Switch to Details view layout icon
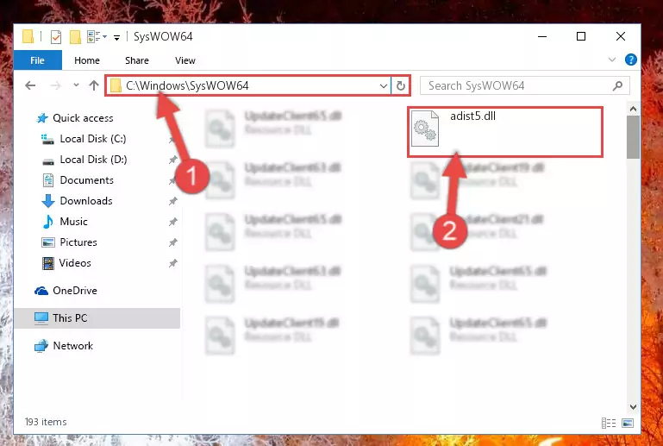This screenshot has height=446, width=663. tap(609, 423)
